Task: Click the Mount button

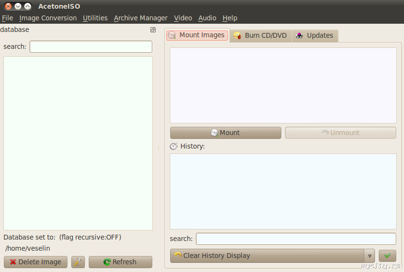Action: pyautogui.click(x=226, y=133)
